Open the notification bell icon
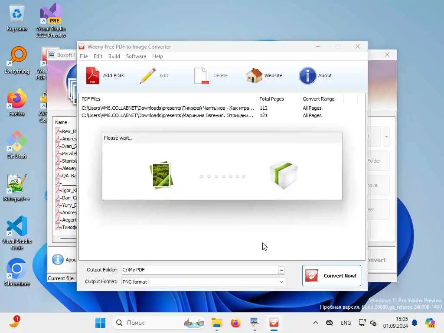This screenshot has width=444, height=333. [415, 323]
